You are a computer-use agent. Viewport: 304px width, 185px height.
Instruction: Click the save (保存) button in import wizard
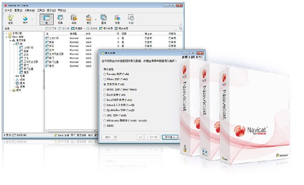click(108, 137)
